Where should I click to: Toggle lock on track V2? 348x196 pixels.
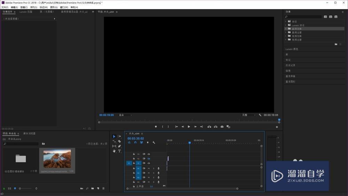pyautogui.click(x=134, y=158)
